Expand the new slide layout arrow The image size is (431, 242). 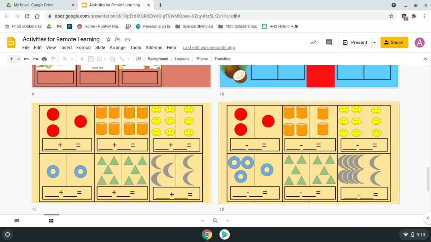coord(19,59)
